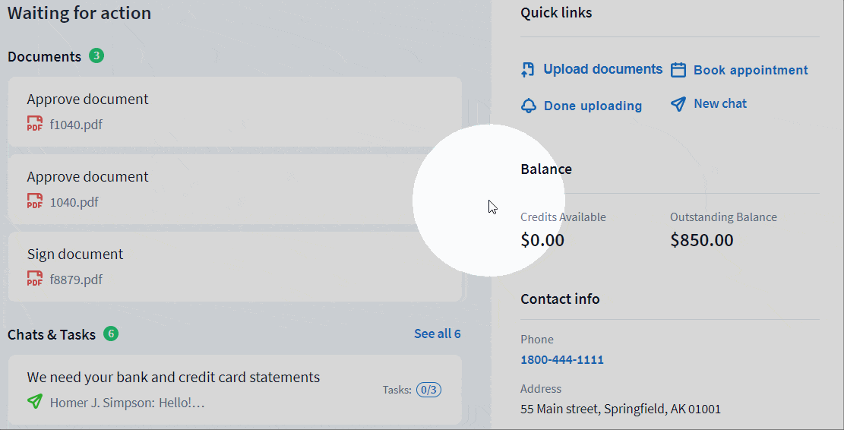Click the Book appointment calendar icon
The image size is (844, 430).
point(678,70)
